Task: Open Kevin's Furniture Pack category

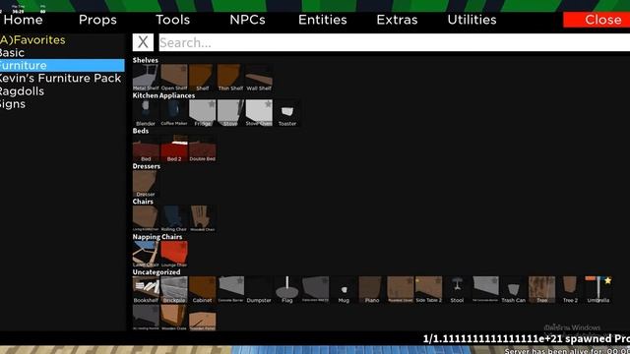Action: [x=62, y=79]
